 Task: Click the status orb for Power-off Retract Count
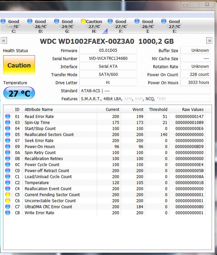8,170
